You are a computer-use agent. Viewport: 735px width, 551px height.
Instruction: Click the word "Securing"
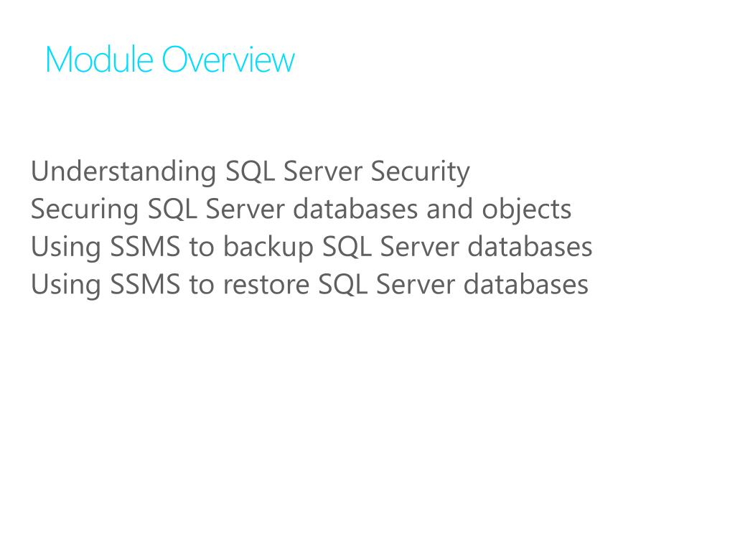(x=85, y=209)
